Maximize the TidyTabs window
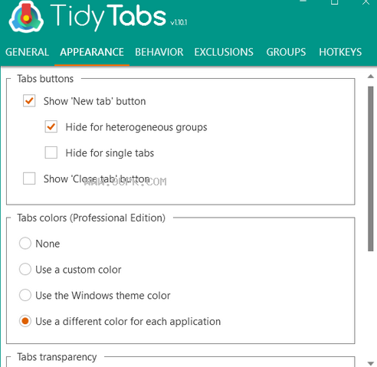The image size is (377, 367). tap(334, 2)
